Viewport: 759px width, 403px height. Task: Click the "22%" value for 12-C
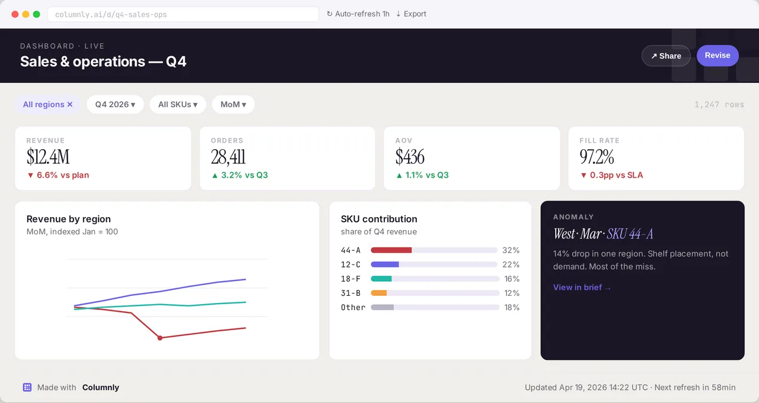pyautogui.click(x=511, y=265)
